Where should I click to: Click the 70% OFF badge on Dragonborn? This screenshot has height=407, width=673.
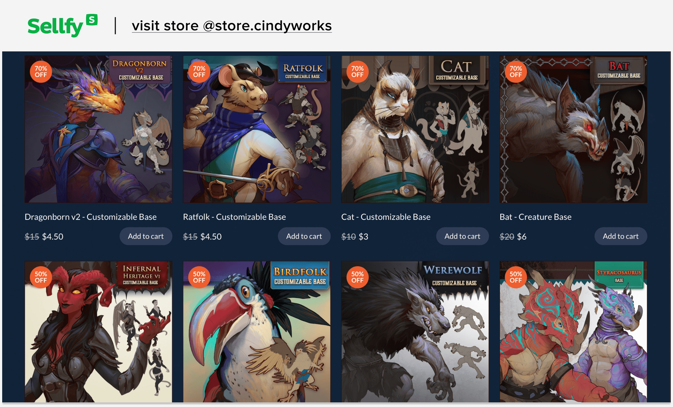41,71
